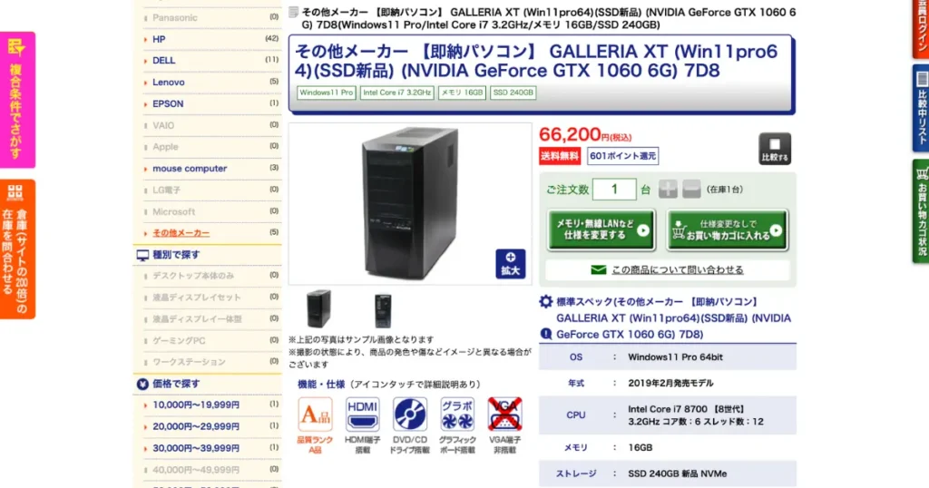Click the ゲーミングPC category

(x=179, y=340)
